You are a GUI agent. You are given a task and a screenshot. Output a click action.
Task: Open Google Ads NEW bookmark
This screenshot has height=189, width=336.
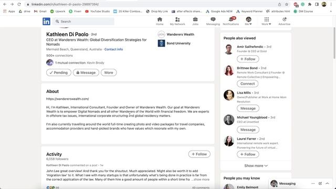pos(219,12)
